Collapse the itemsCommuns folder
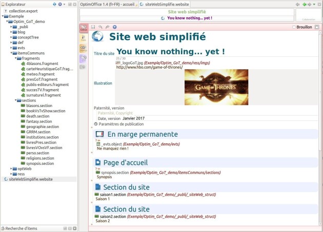Viewport: 323px width, 232px height. point(11,53)
